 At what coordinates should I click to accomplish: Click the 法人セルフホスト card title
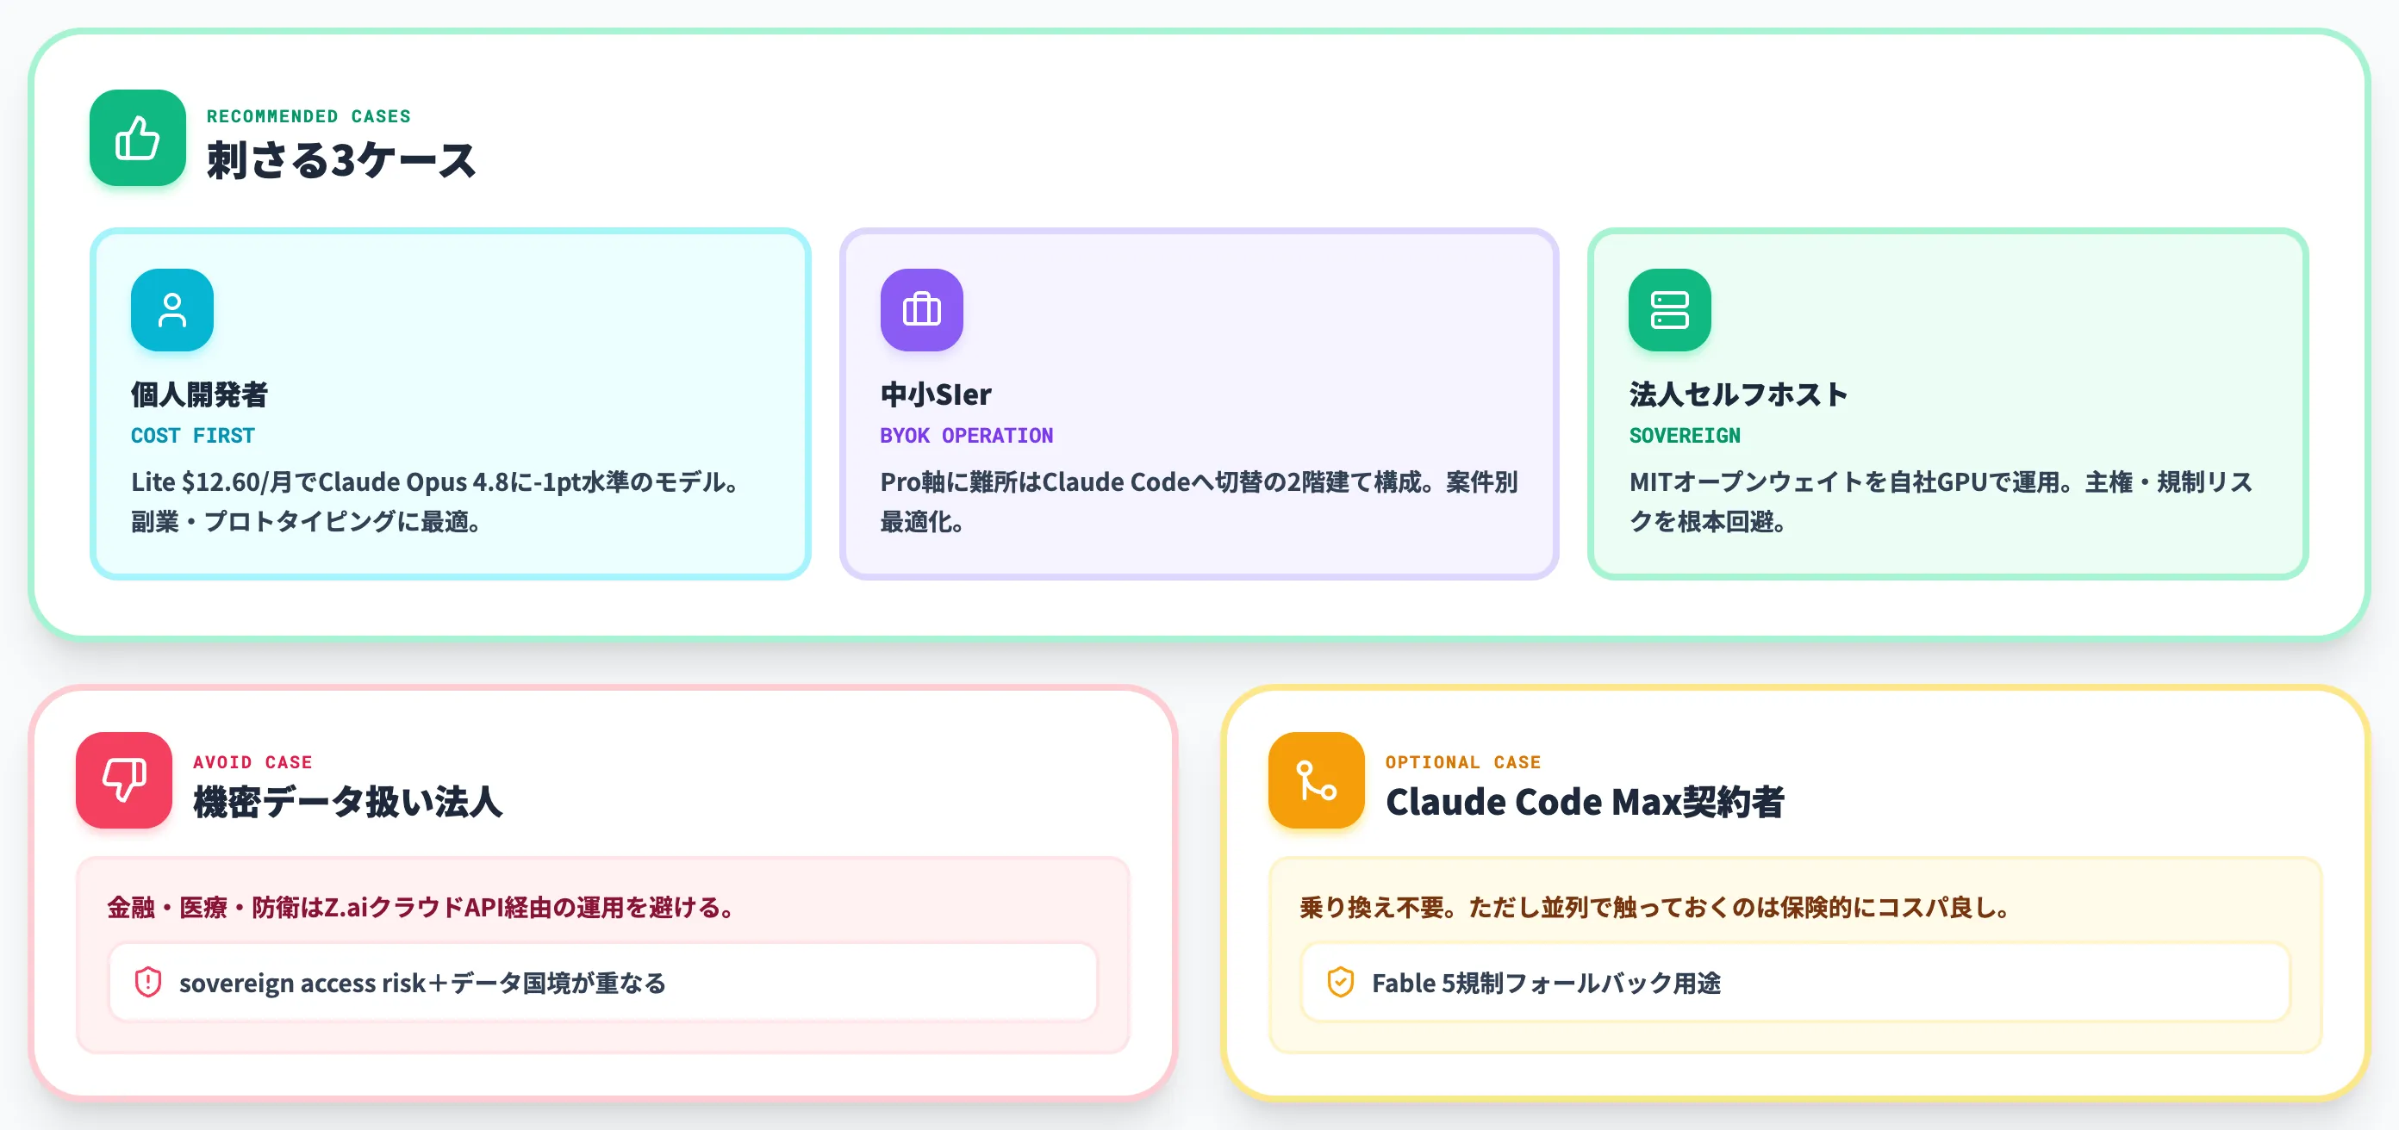click(1738, 394)
